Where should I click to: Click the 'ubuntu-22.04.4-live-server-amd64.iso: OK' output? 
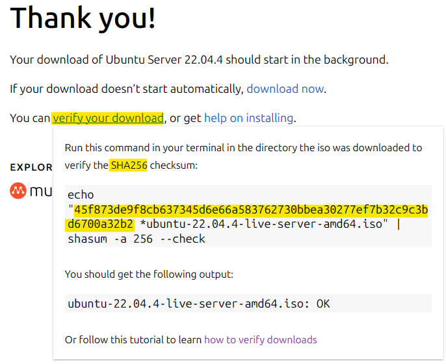[198, 304]
